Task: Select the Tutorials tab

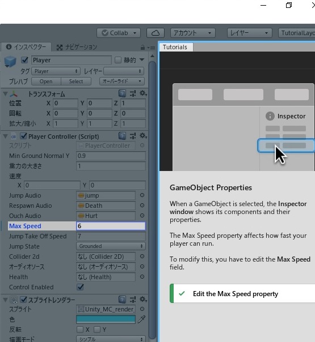Action: coord(176,47)
